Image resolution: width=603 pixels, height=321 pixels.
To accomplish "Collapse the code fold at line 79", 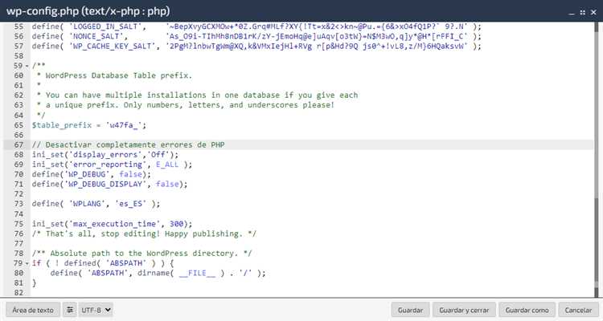I will (x=27, y=263).
